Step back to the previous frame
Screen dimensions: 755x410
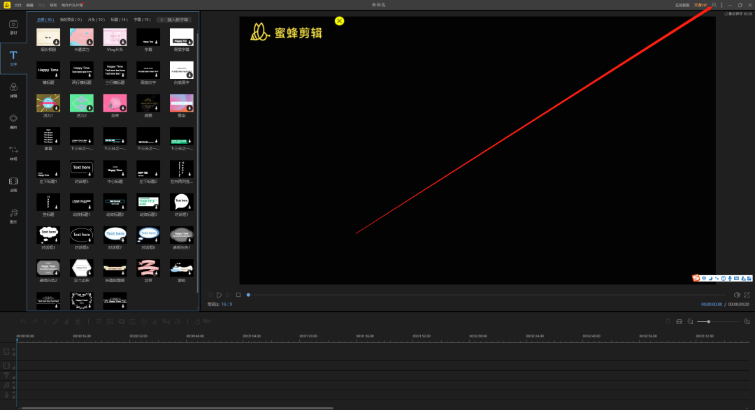(210, 295)
